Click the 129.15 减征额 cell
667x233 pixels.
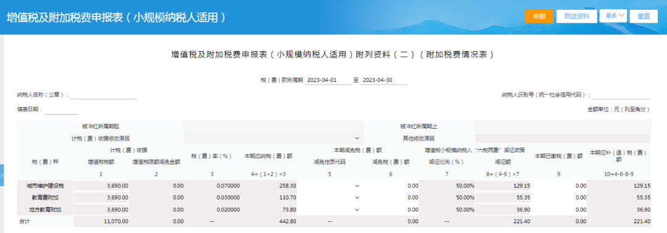pyautogui.click(x=503, y=186)
